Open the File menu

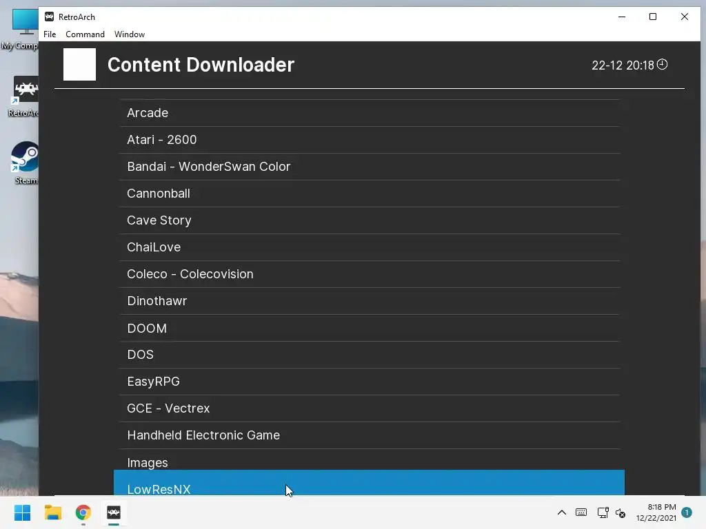point(50,34)
